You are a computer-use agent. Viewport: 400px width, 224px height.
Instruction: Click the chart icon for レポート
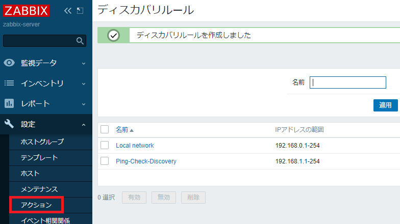click(9, 103)
